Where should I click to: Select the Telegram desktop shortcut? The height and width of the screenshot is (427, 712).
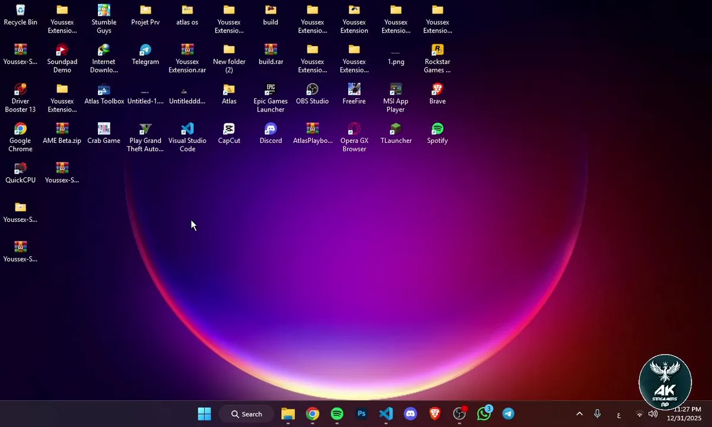click(x=145, y=55)
